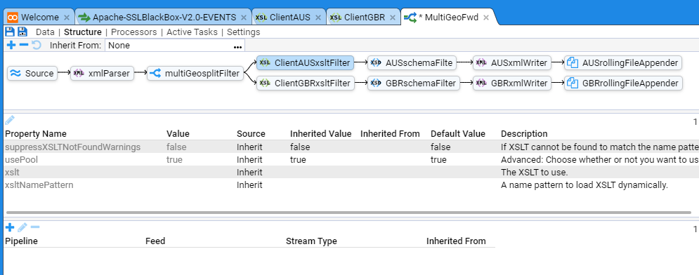Remove selected element with minus icon
699x275 pixels.
coord(24,45)
